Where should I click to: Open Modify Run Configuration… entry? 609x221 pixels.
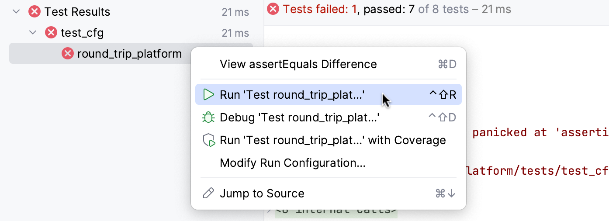pyautogui.click(x=292, y=163)
